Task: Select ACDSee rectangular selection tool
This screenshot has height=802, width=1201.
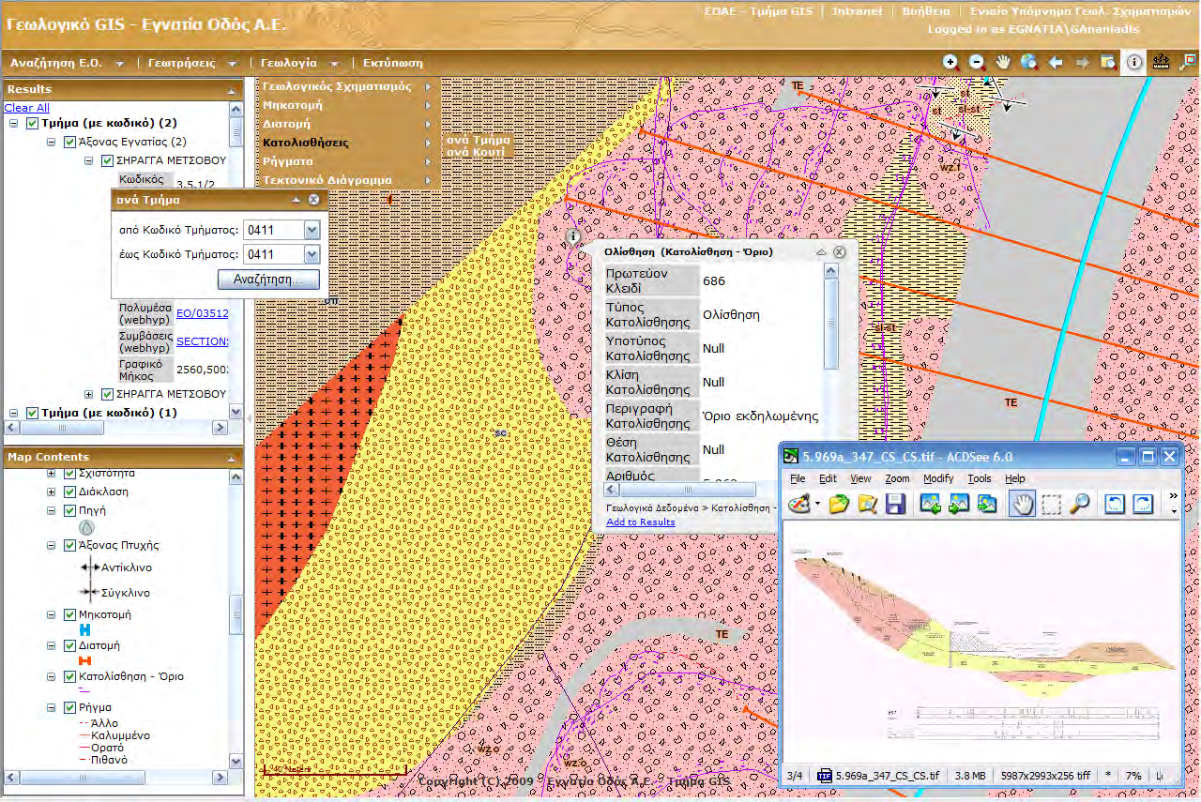Action: [1051, 504]
